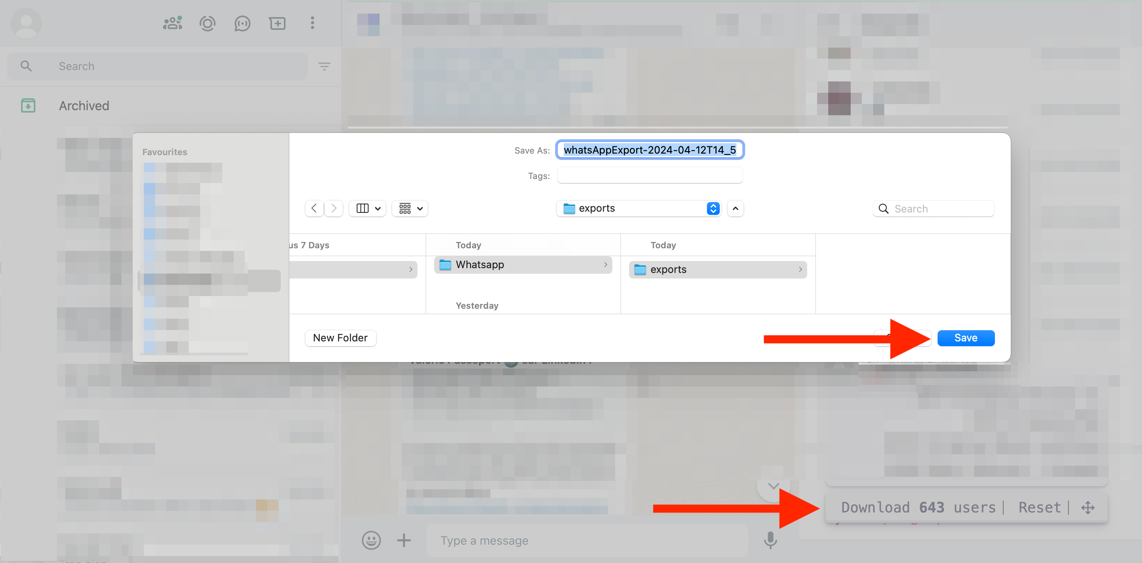Click the emoji icon in message bar
Image resolution: width=1142 pixels, height=563 pixels.
(x=371, y=539)
